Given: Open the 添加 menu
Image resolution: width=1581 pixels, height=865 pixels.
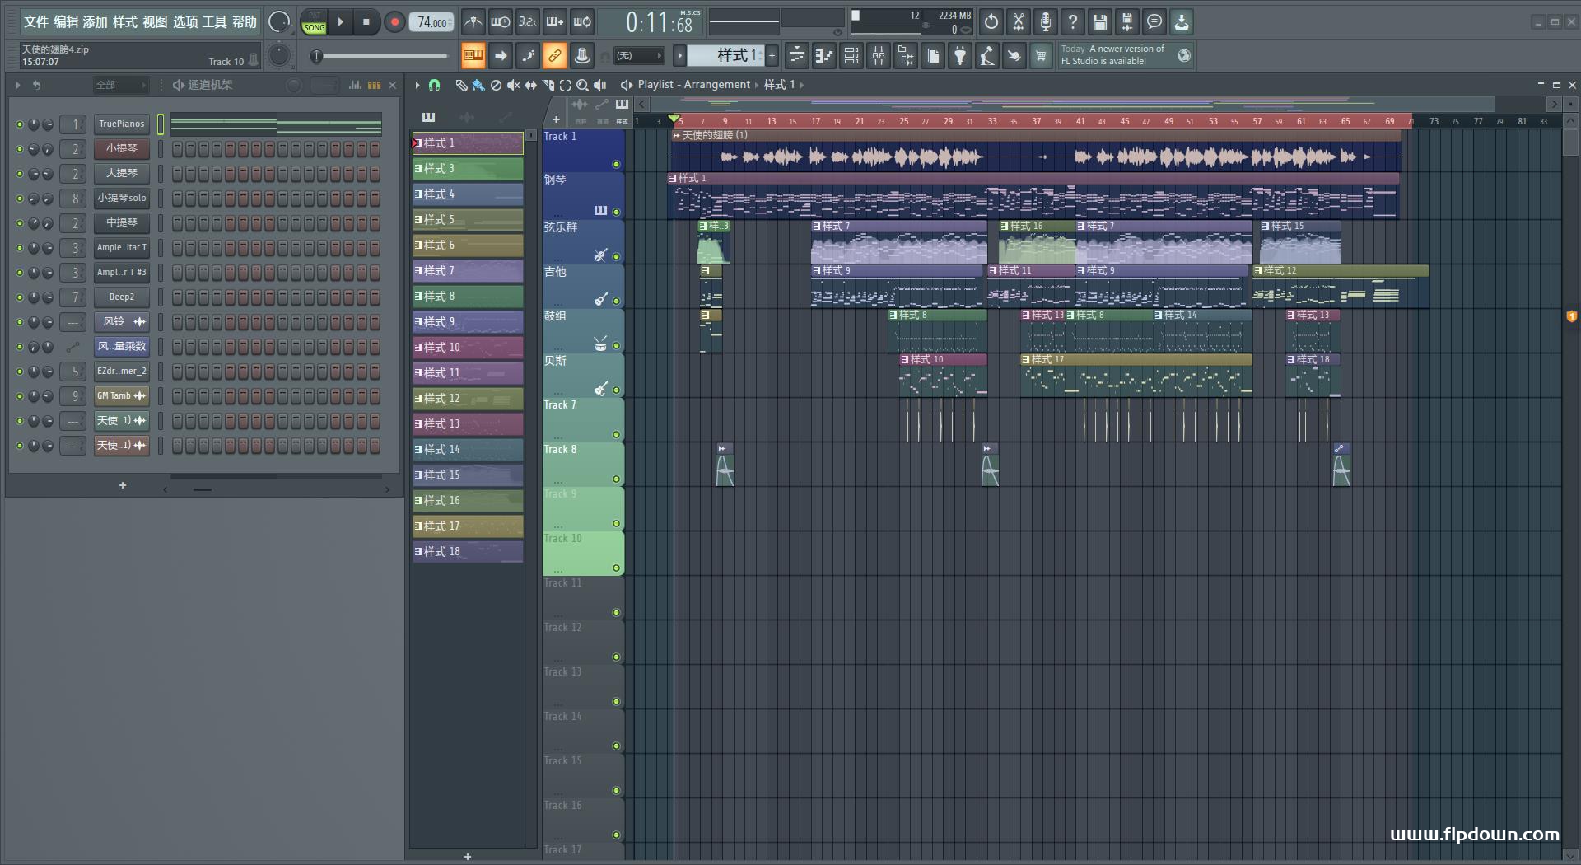Looking at the screenshot, I should (96, 22).
